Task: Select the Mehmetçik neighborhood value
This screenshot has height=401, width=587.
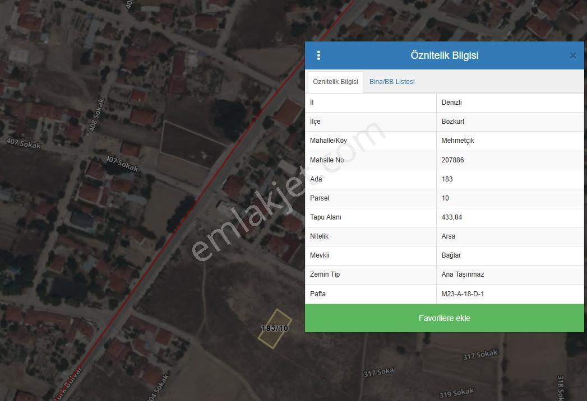Action: tap(457, 141)
